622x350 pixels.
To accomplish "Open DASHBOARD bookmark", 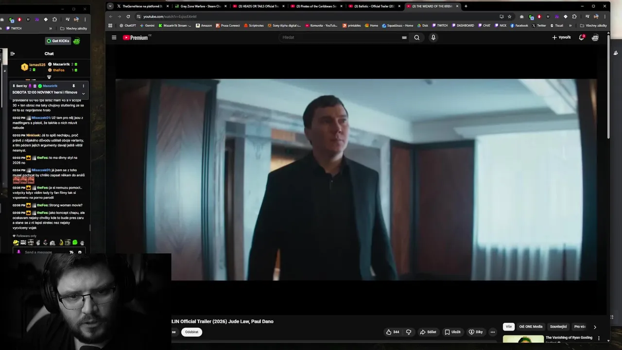I will [463, 25].
